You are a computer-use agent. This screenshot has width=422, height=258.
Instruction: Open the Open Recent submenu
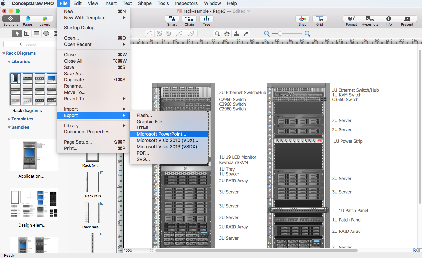coord(77,44)
